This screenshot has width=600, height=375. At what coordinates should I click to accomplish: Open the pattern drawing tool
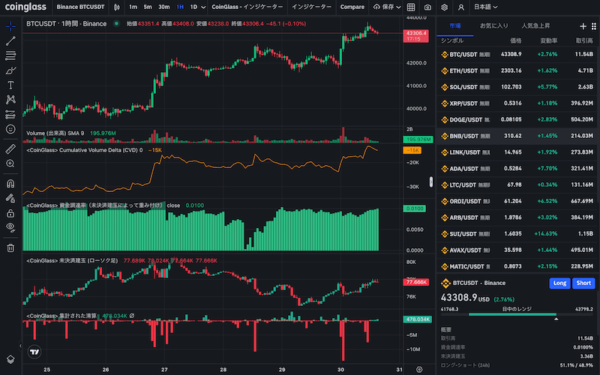coord(10,100)
